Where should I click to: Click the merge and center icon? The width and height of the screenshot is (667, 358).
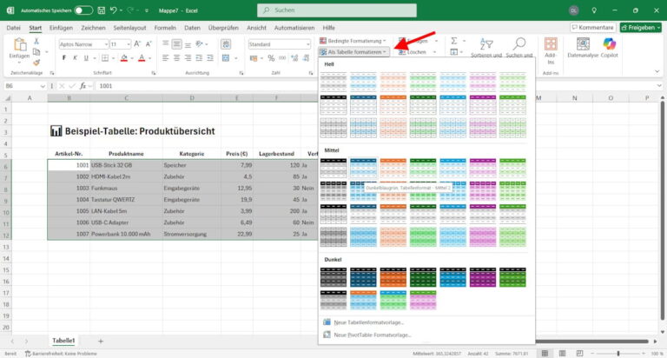pyautogui.click(x=226, y=58)
